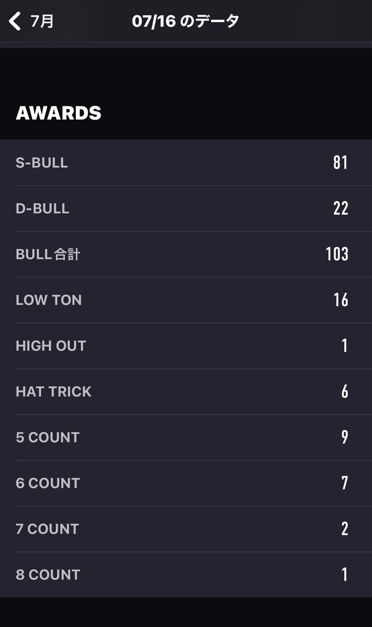Select the BULL 合計 row
This screenshot has width=372, height=627.
coord(186,254)
